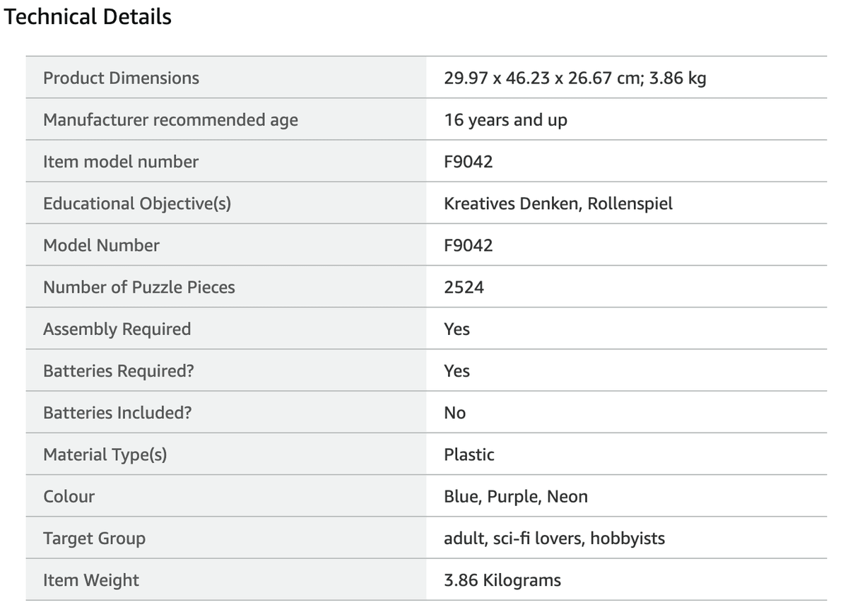Select the Kreatives Denken, Rollenspiel value
Screen dimensions: 848x612
(558, 204)
